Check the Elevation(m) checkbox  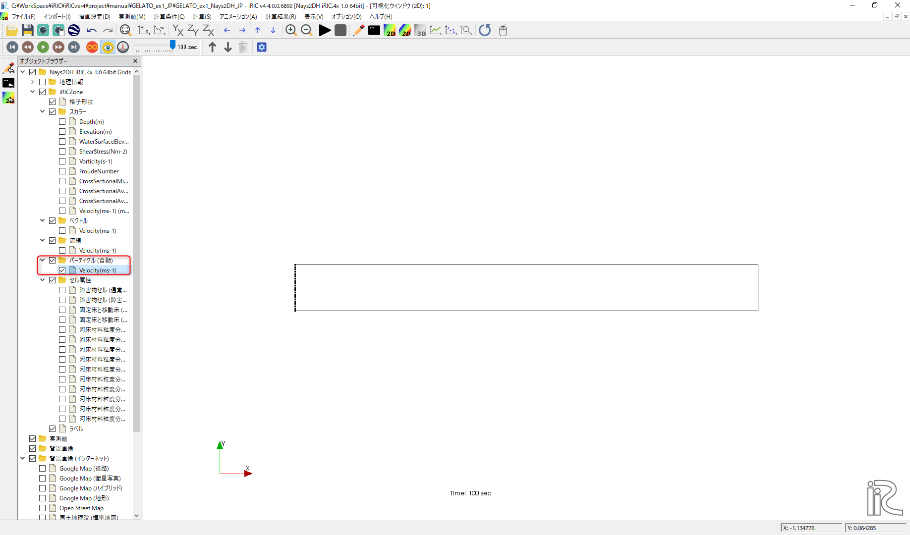coord(62,131)
